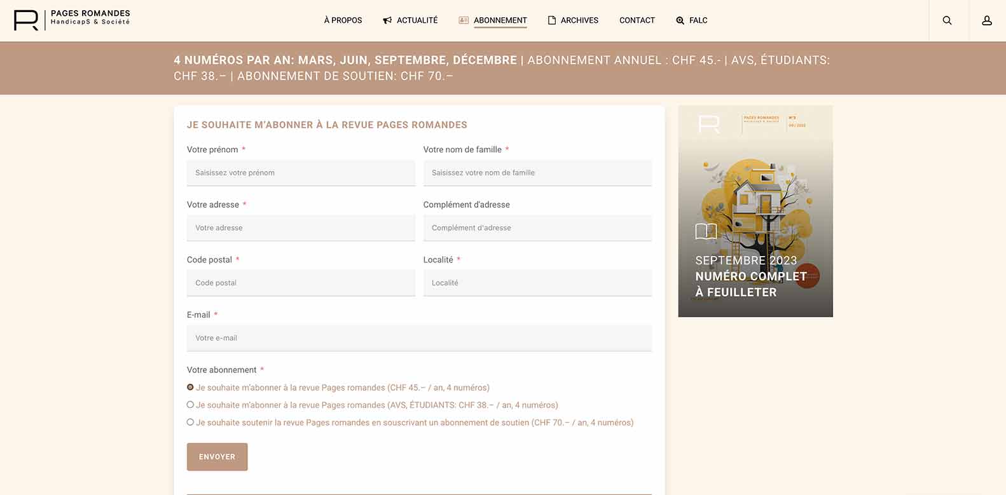Select the AVS, étudiants CHF 38.– option

(x=190, y=404)
